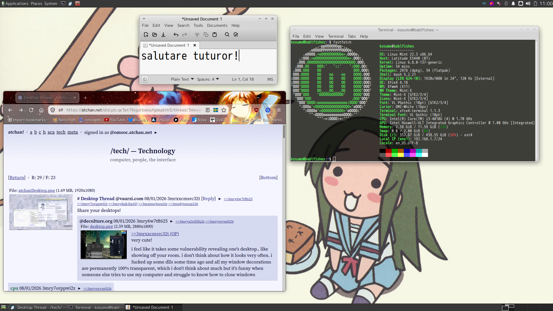Image resolution: width=553 pixels, height=311 pixels.
Task: Go back in the browser
Action: coord(10,110)
